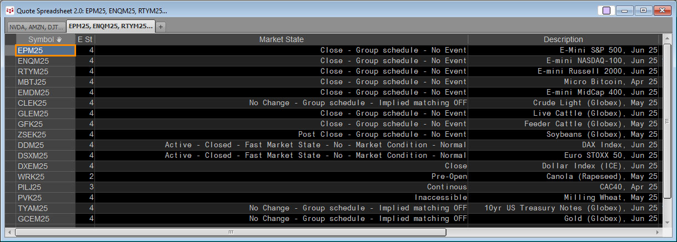This screenshot has height=242, width=677.
Task: Select the CLEK25 symbol cell
Action: click(46, 103)
